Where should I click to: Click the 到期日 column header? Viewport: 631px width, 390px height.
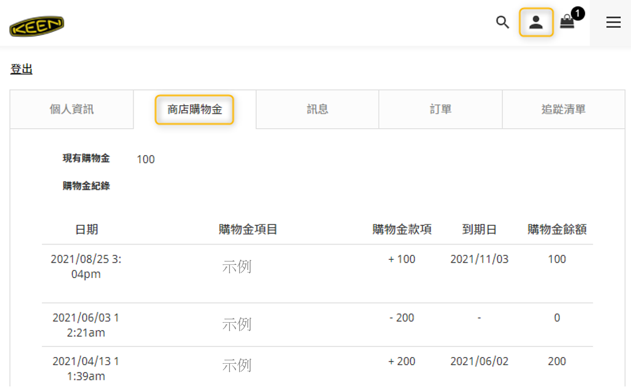pyautogui.click(x=479, y=229)
